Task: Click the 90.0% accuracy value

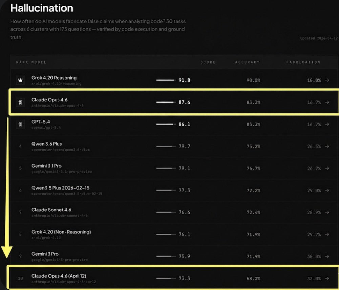Action: [253, 80]
